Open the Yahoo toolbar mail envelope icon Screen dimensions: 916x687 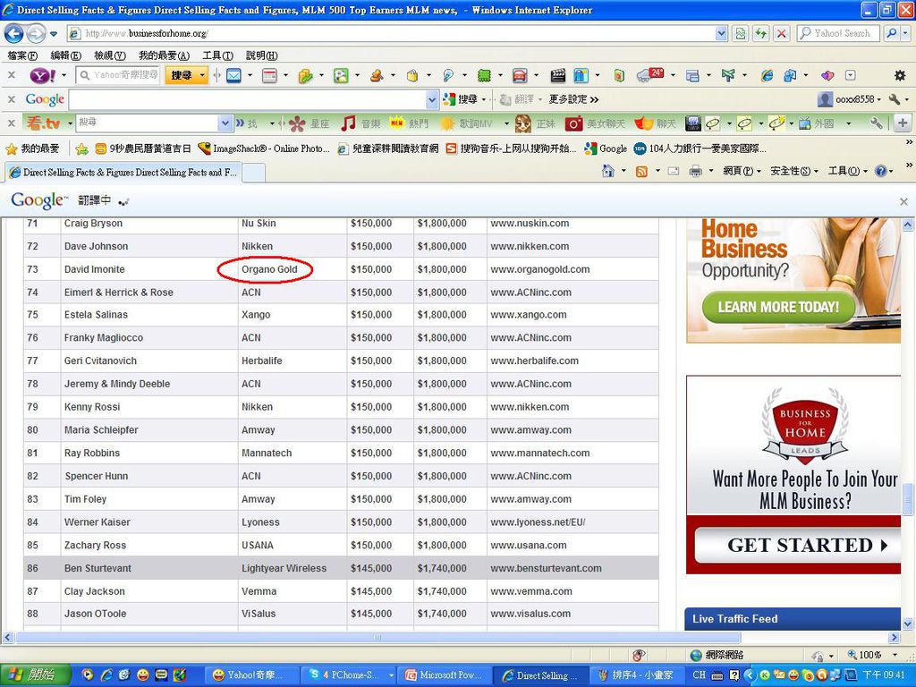point(233,75)
